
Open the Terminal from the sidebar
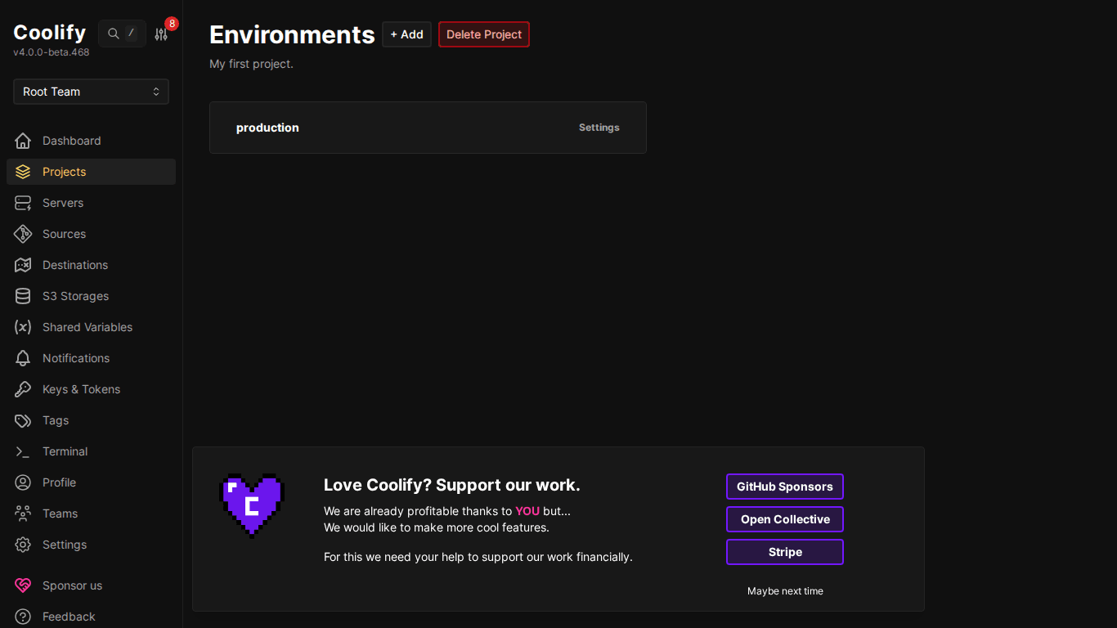point(65,451)
